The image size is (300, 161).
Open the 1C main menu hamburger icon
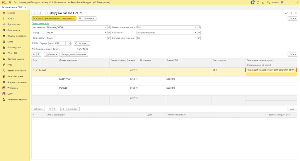10,2
